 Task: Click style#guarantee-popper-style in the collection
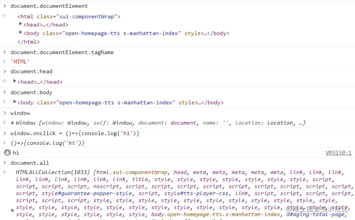(87, 194)
